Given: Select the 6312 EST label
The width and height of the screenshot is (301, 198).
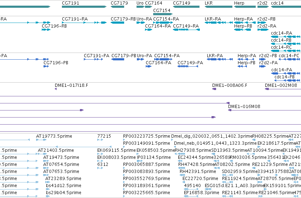Looking at the screenshot, I should pyautogui.click(x=103, y=164).
